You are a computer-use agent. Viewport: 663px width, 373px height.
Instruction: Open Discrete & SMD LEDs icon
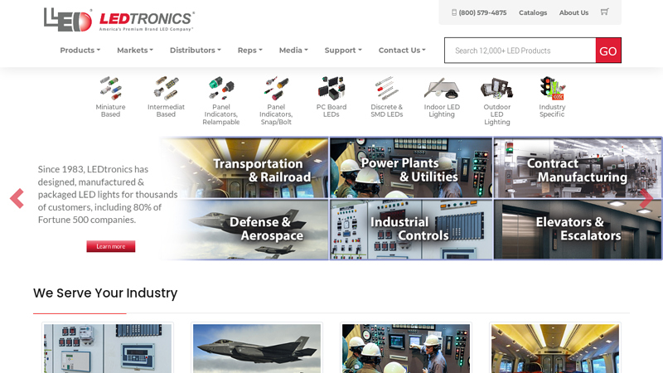(x=386, y=88)
